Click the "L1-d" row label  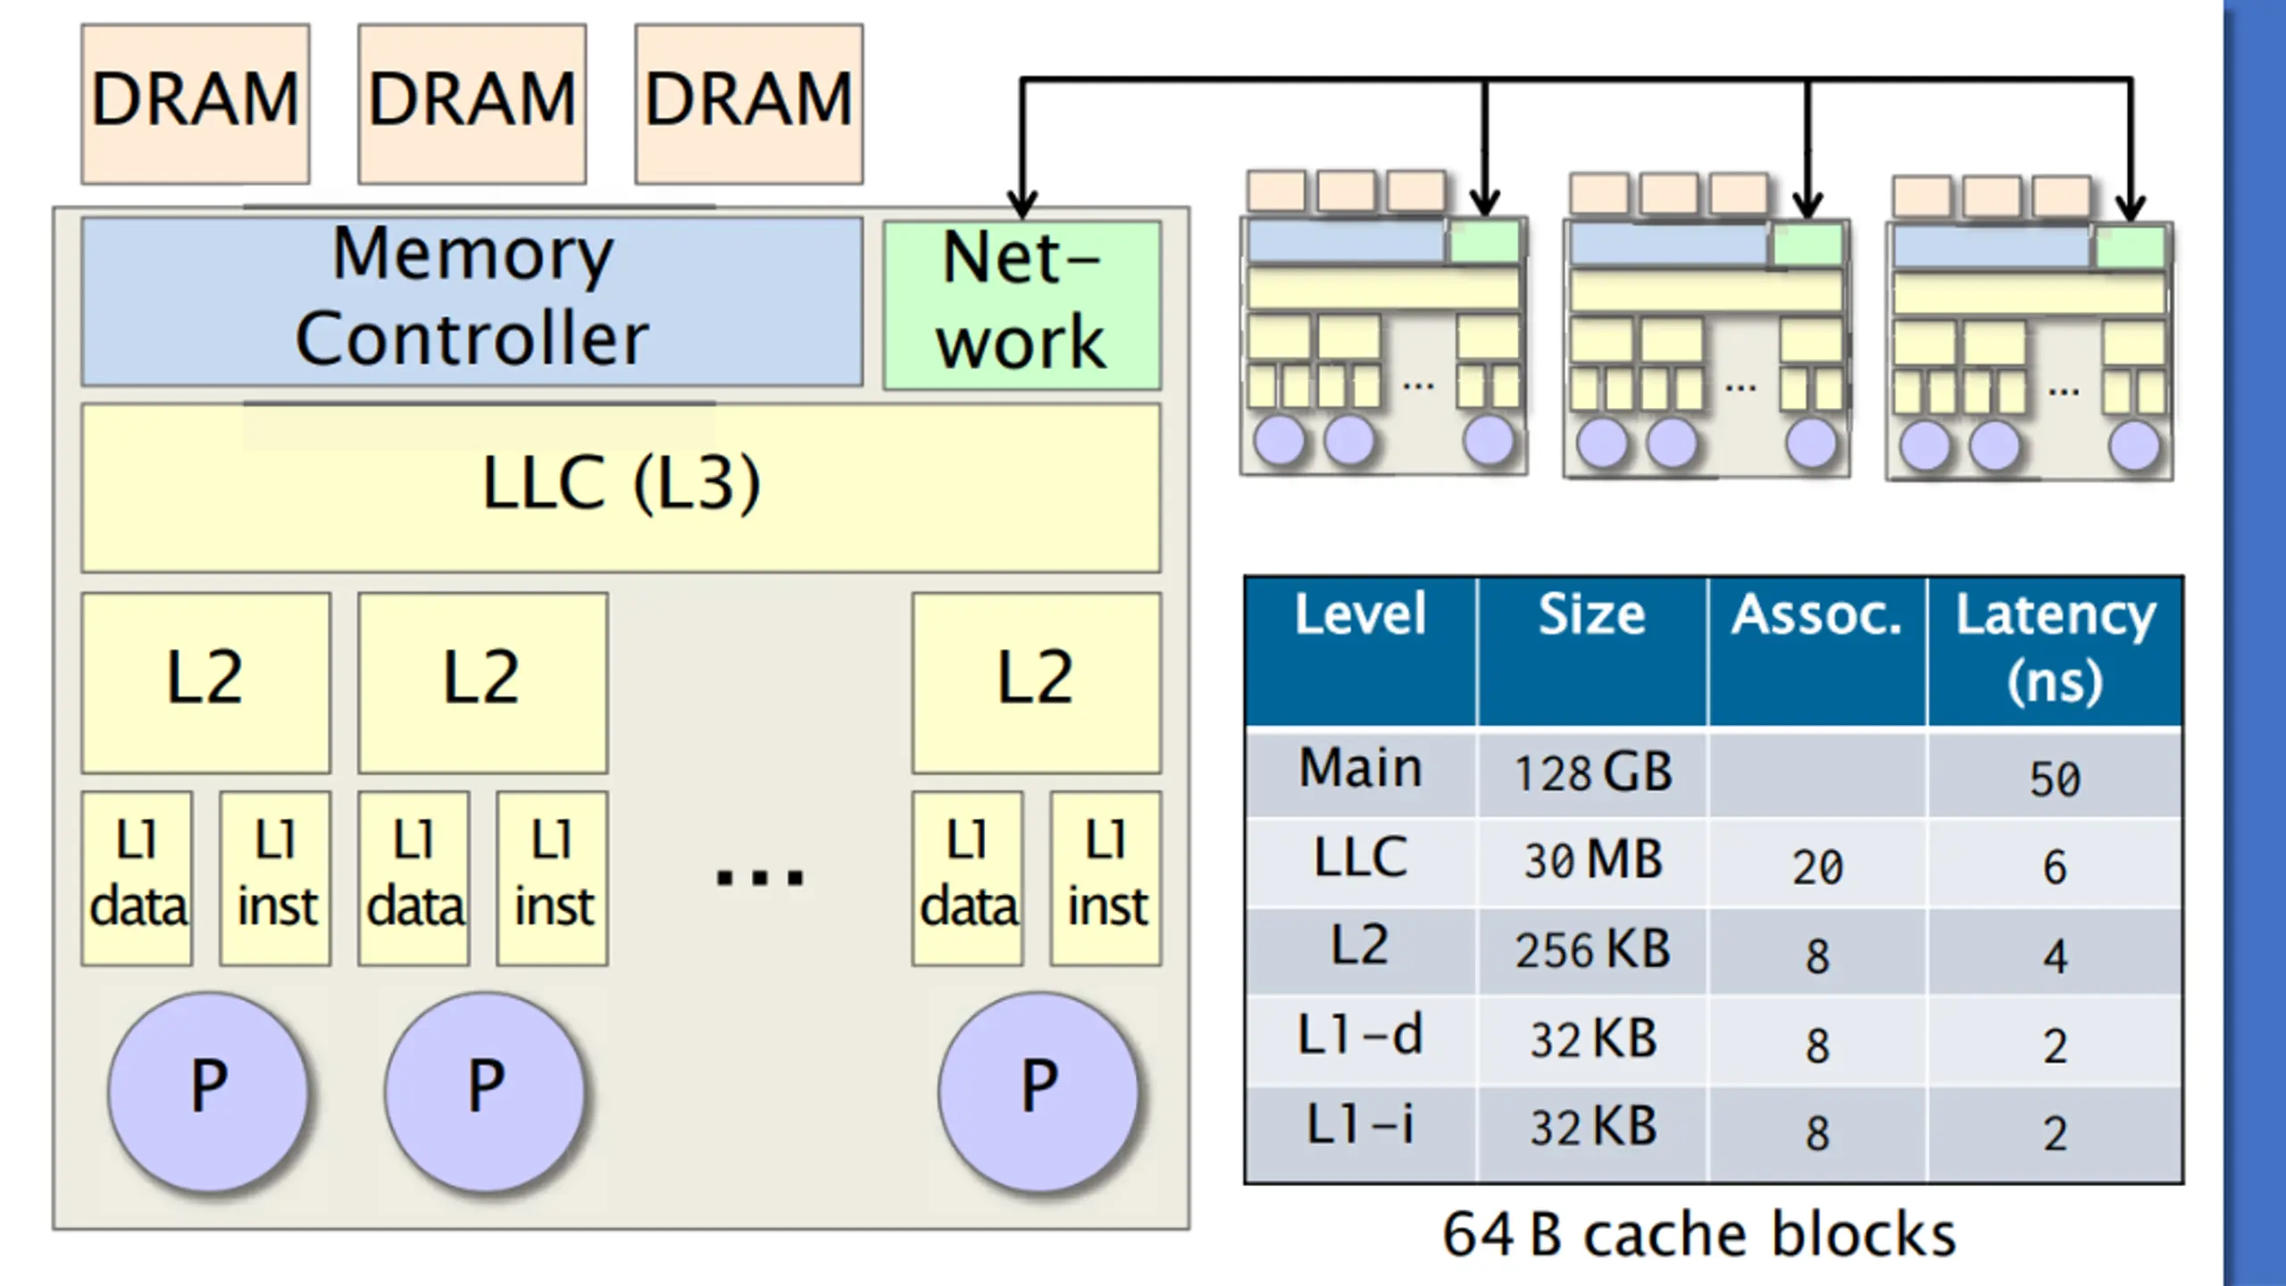point(1361,1036)
